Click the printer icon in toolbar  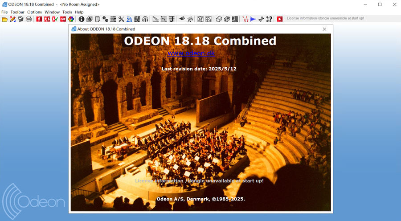[29, 19]
